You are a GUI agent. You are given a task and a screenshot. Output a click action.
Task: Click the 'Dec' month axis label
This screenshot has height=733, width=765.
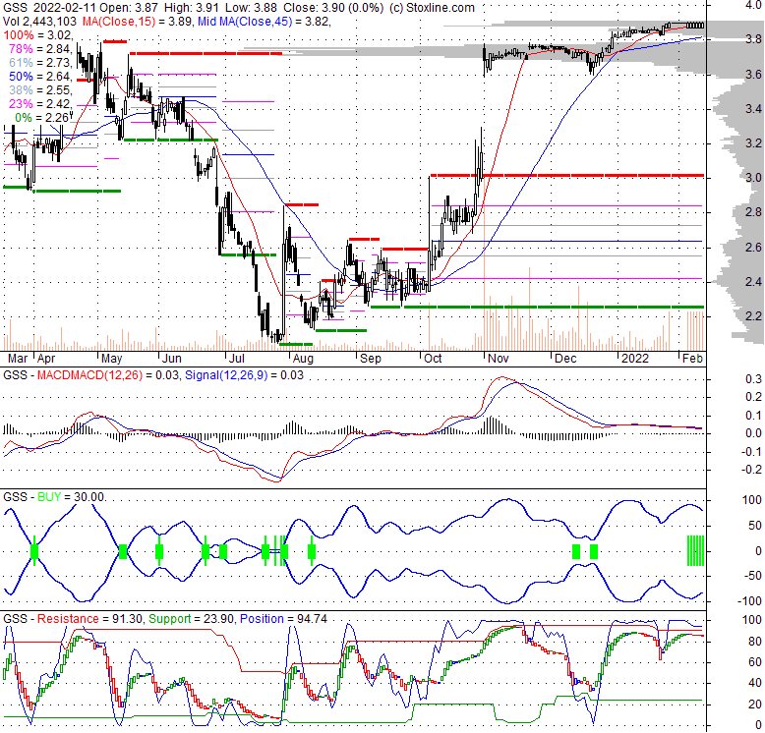[565, 359]
